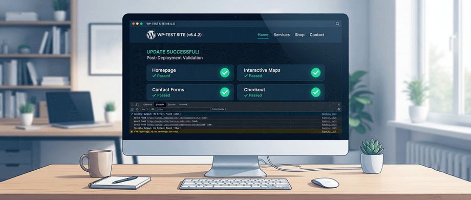The image size is (471, 200).
Task: Open the search magnifier in window title bar
Action: (x=337, y=24)
